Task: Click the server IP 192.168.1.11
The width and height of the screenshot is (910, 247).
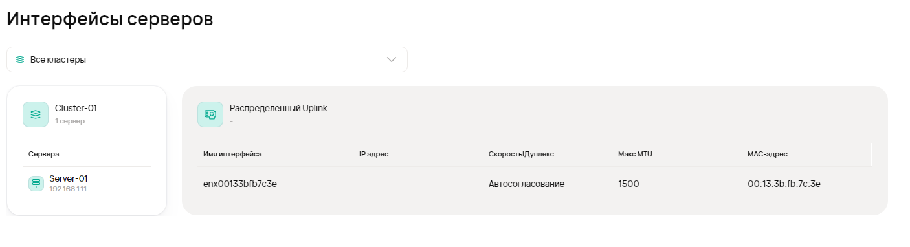Action: click(68, 189)
